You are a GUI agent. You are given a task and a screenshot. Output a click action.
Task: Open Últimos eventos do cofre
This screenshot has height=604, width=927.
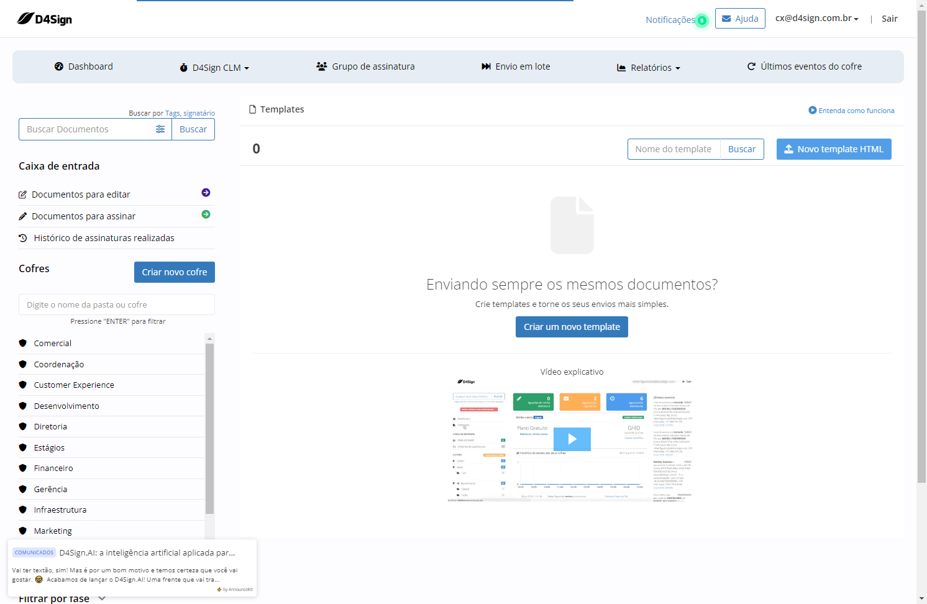[805, 66]
